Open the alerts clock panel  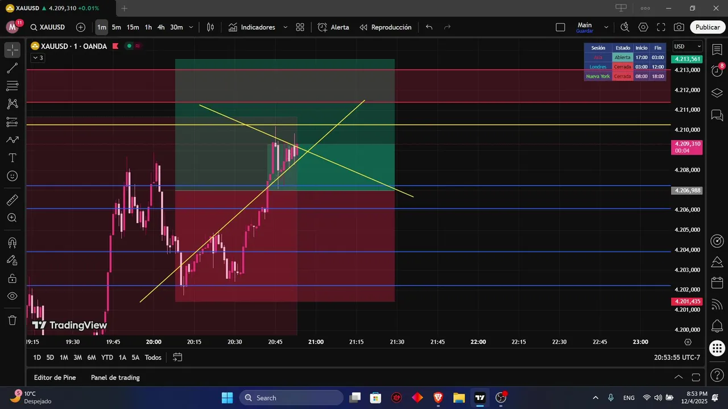717,71
